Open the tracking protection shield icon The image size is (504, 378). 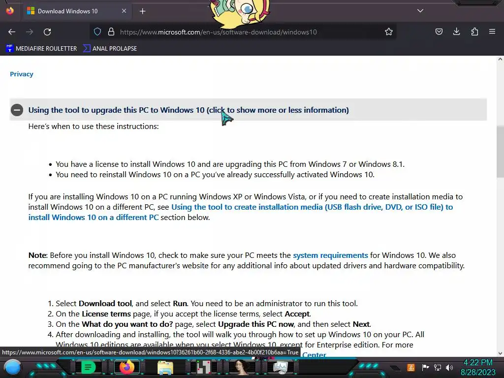click(x=97, y=32)
